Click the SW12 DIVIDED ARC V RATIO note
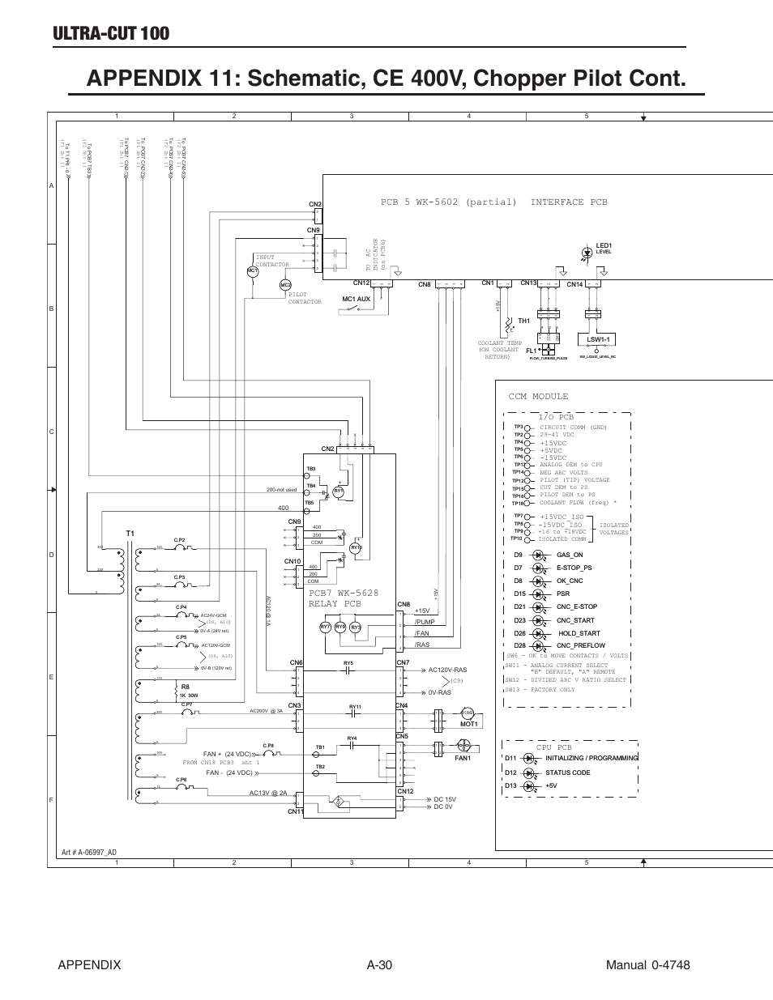Image resolution: width=773 pixels, height=1000 pixels. [x=566, y=679]
